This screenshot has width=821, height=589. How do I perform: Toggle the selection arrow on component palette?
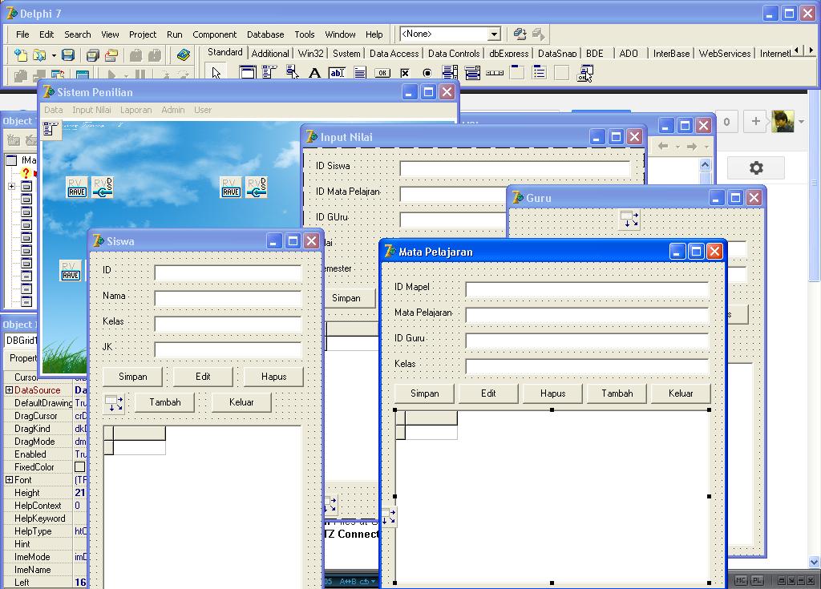(x=216, y=72)
